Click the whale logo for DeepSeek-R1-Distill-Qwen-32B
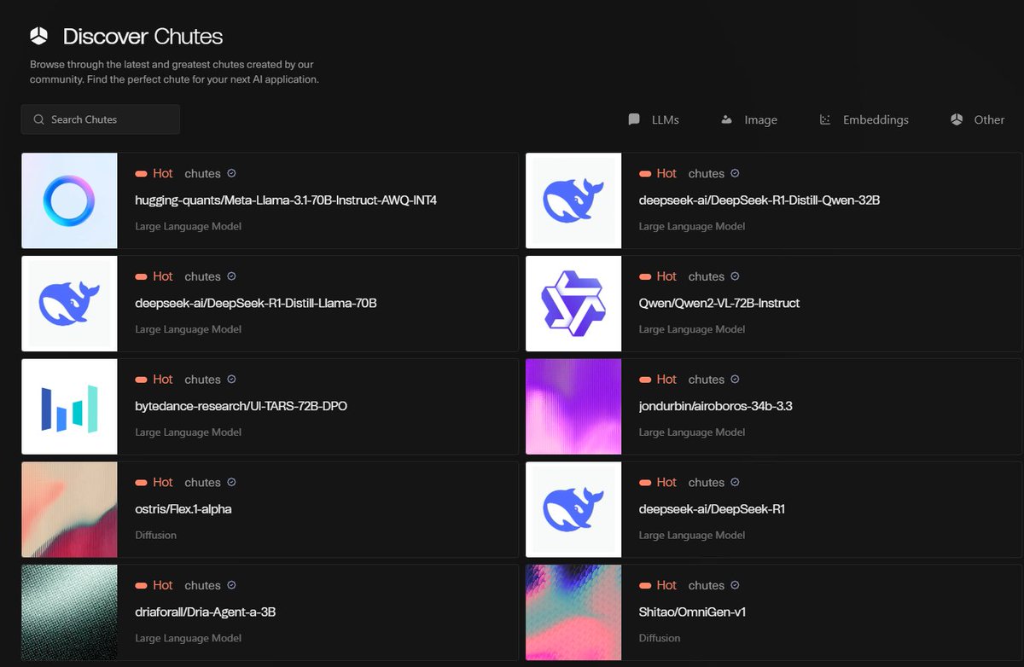This screenshot has width=1024, height=667. coord(573,200)
